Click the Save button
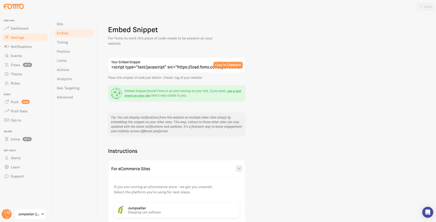The width and height of the screenshot is (436, 222). (426, 7)
